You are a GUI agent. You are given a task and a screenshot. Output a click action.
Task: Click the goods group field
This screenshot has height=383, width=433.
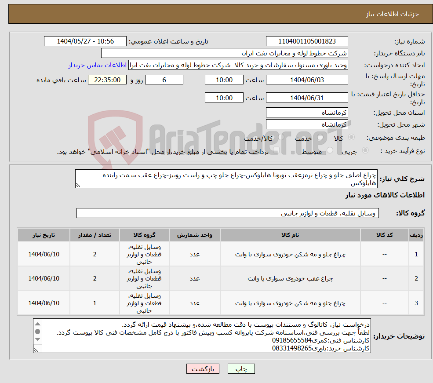[x=228, y=213]
